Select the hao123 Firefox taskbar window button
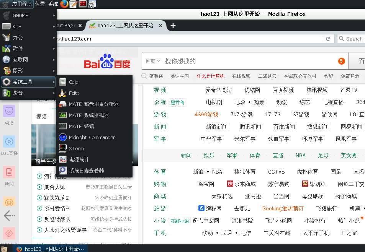Viewport: 365px width, 252px height. (50, 249)
